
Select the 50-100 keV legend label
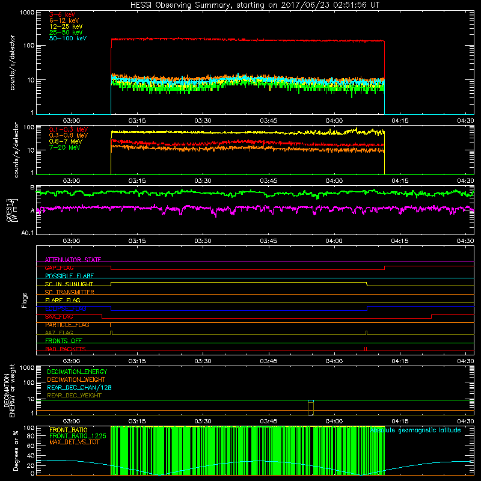[x=68, y=38]
